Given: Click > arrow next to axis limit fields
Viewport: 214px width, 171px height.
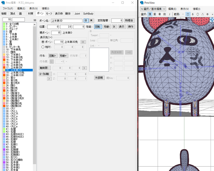Looking at the screenshot, I should (x=84, y=68).
